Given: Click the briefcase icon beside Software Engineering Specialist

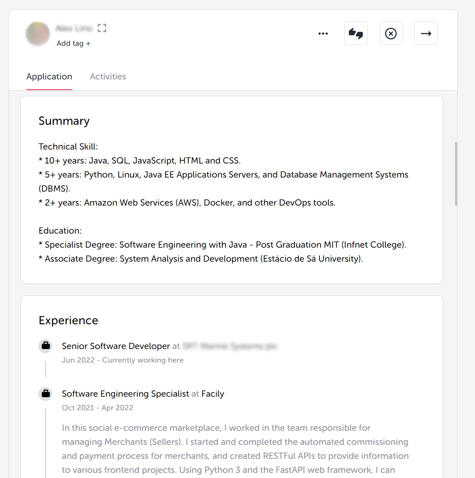Looking at the screenshot, I should 45,393.
